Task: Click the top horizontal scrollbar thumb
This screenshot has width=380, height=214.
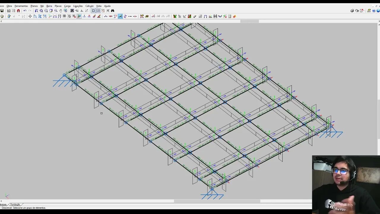Action: [249, 21]
